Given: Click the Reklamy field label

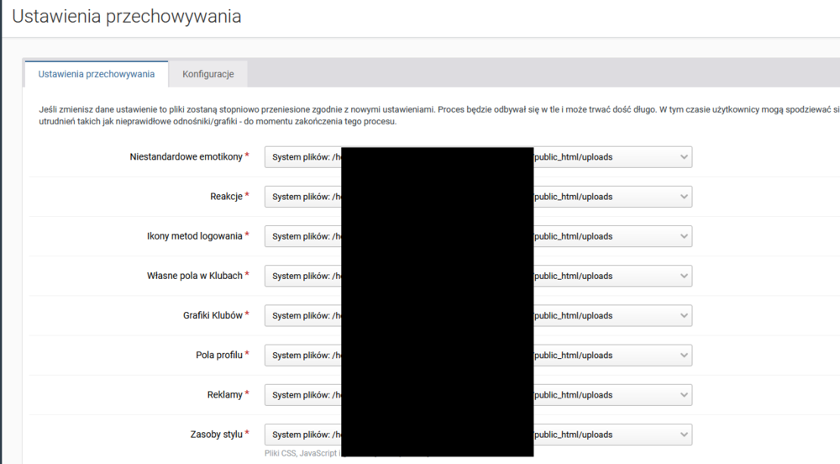Looking at the screenshot, I should 224,394.
